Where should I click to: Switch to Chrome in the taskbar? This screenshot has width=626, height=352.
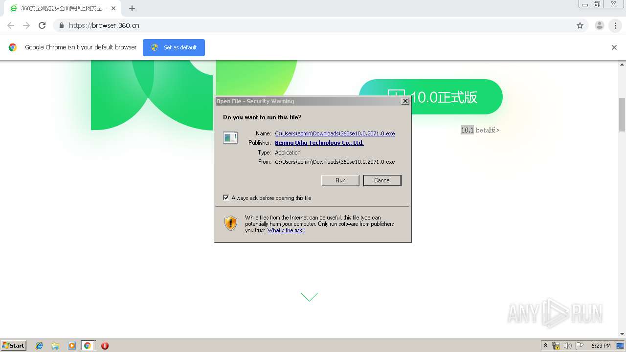[x=88, y=346]
